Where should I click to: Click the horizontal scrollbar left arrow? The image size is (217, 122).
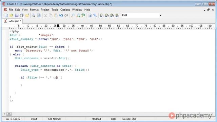(x=4, y=114)
